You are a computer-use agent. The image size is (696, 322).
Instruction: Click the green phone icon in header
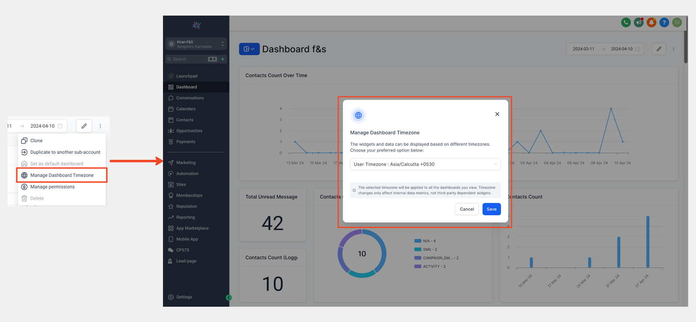[626, 23]
